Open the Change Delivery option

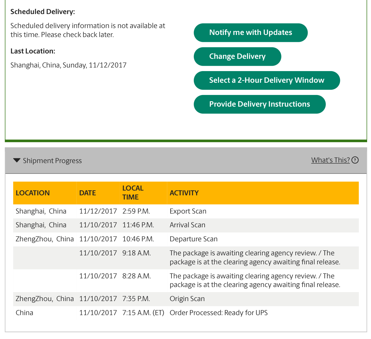click(x=237, y=56)
